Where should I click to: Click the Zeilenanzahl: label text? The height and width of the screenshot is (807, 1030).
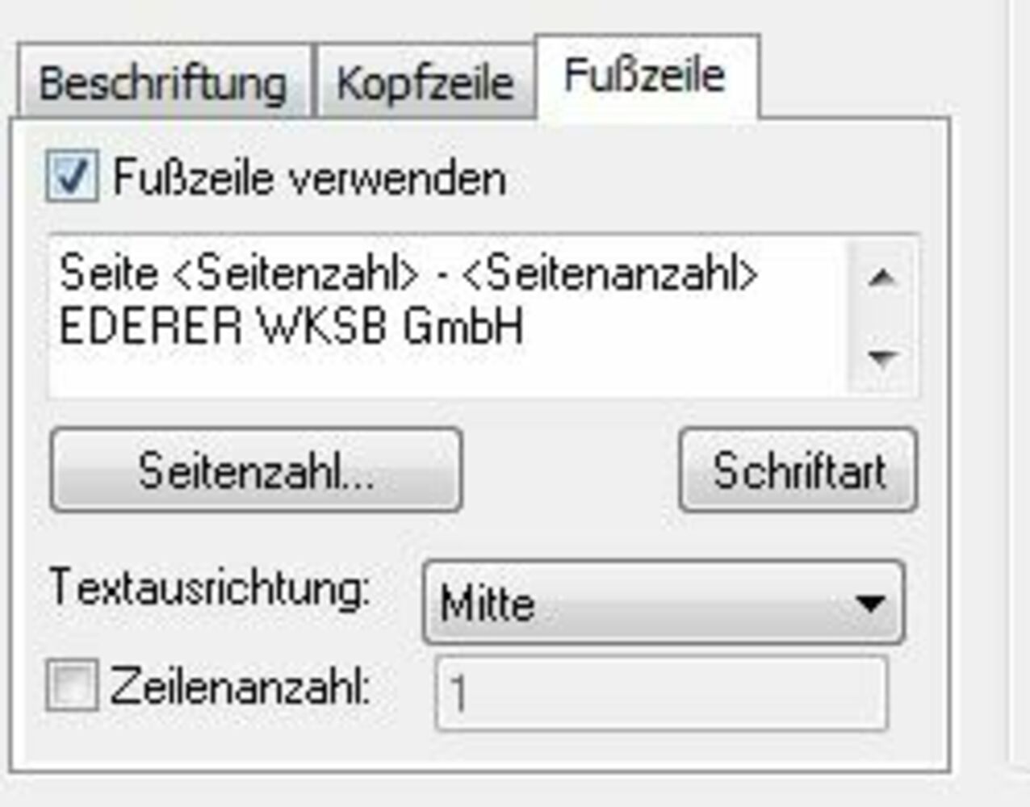pos(240,687)
